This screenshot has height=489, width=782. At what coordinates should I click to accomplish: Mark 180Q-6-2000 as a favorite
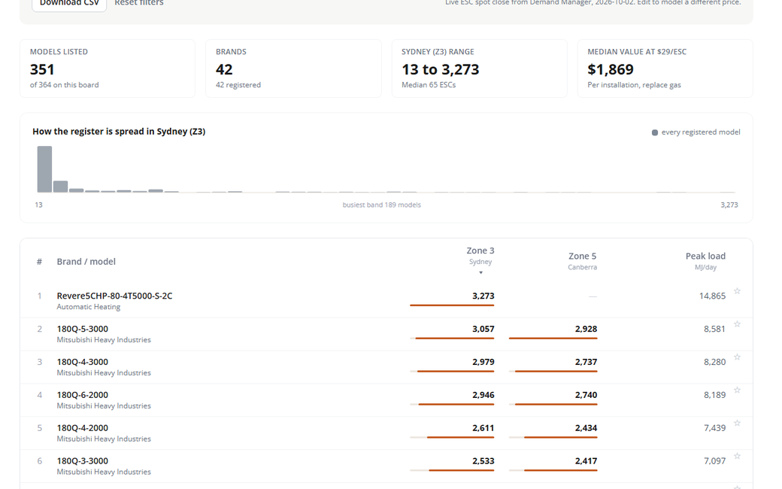click(x=737, y=390)
